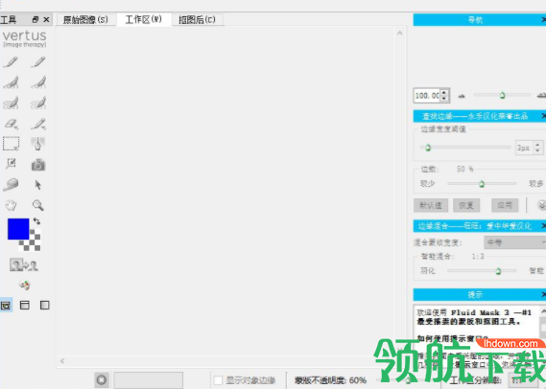Click the large zoom-in icon in navigator

click(x=541, y=95)
